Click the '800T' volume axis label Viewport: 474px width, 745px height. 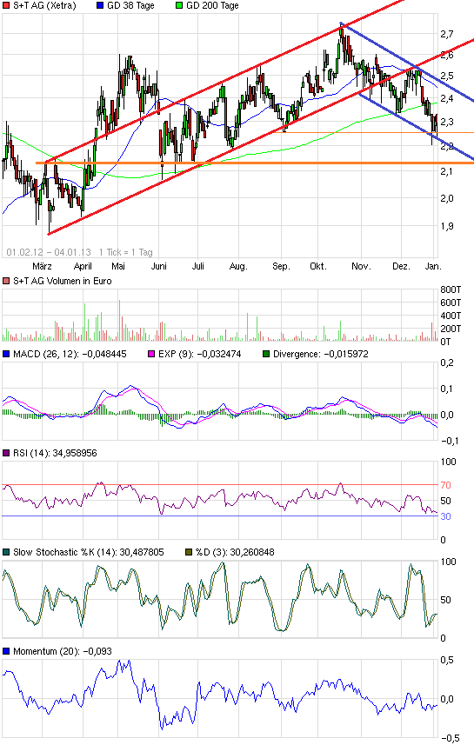(x=451, y=289)
